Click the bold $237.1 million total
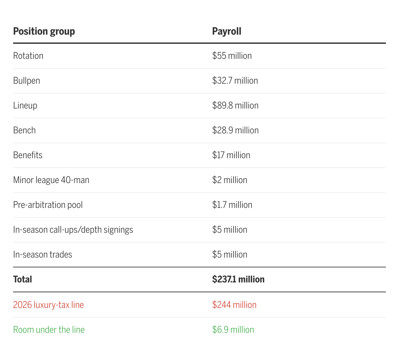399x355 pixels. tap(238, 279)
